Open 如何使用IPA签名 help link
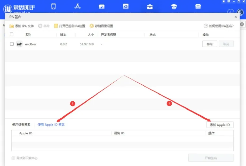This screenshot has width=246, height=166. pyautogui.click(x=219, y=26)
